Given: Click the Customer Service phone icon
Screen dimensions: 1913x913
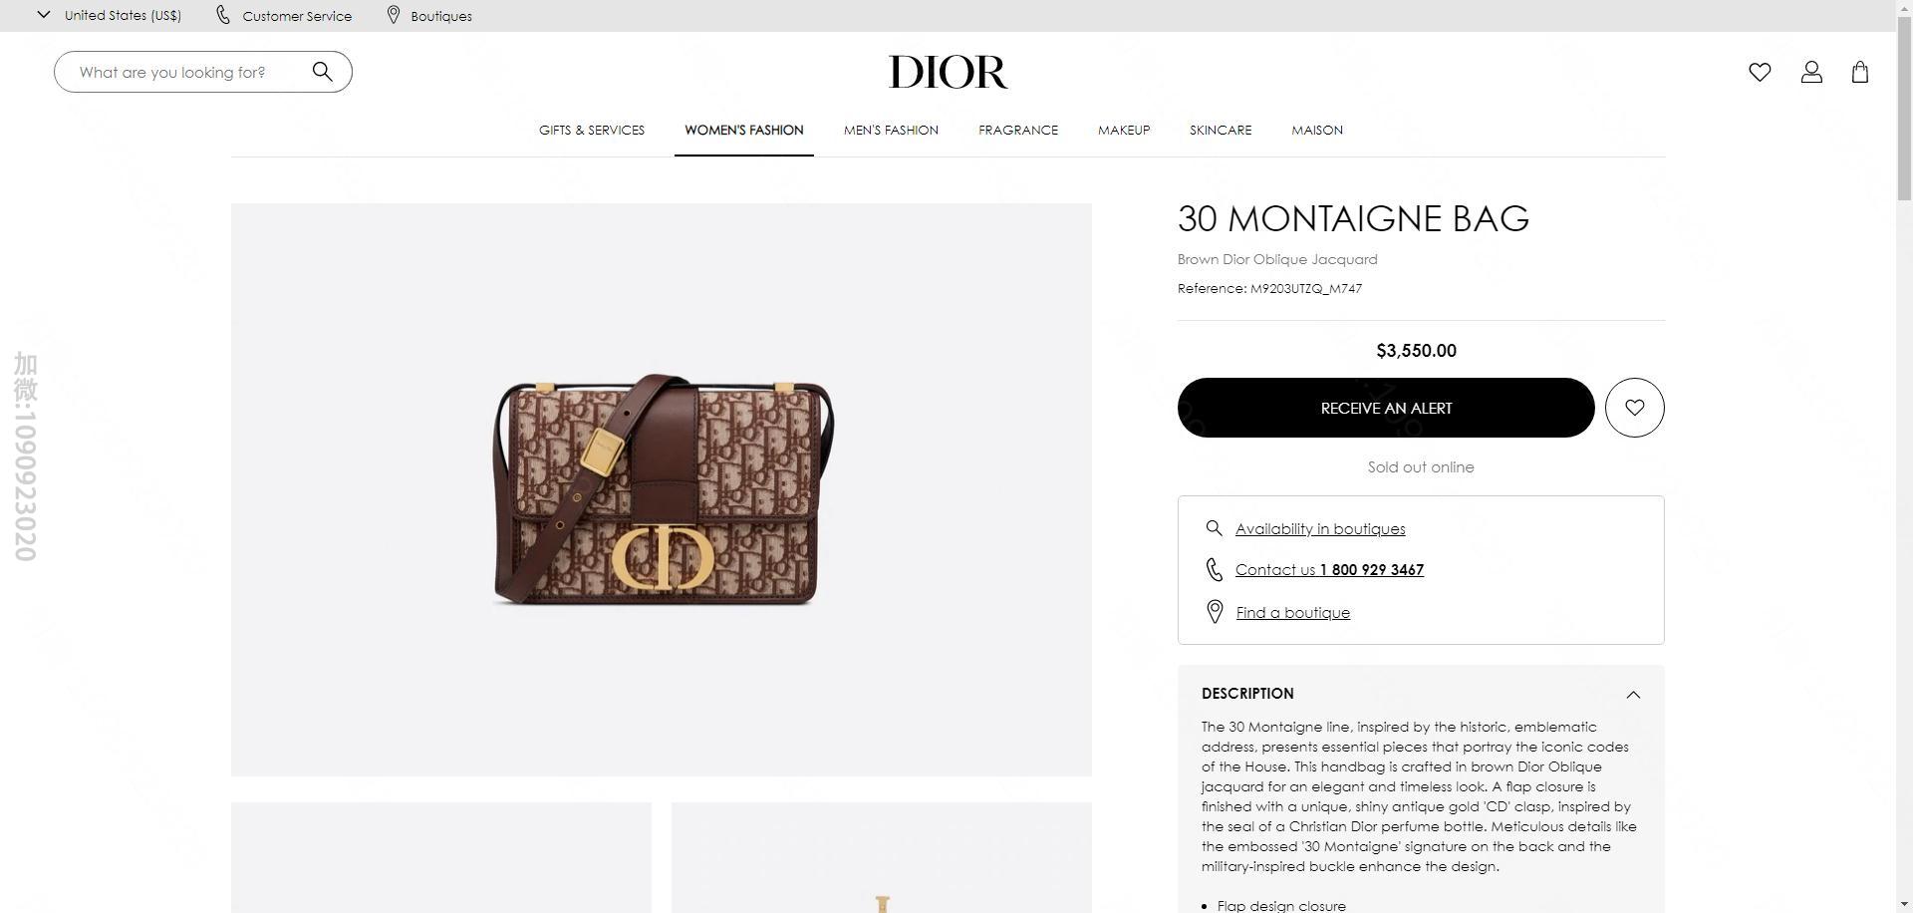Looking at the screenshot, I should pos(223,15).
